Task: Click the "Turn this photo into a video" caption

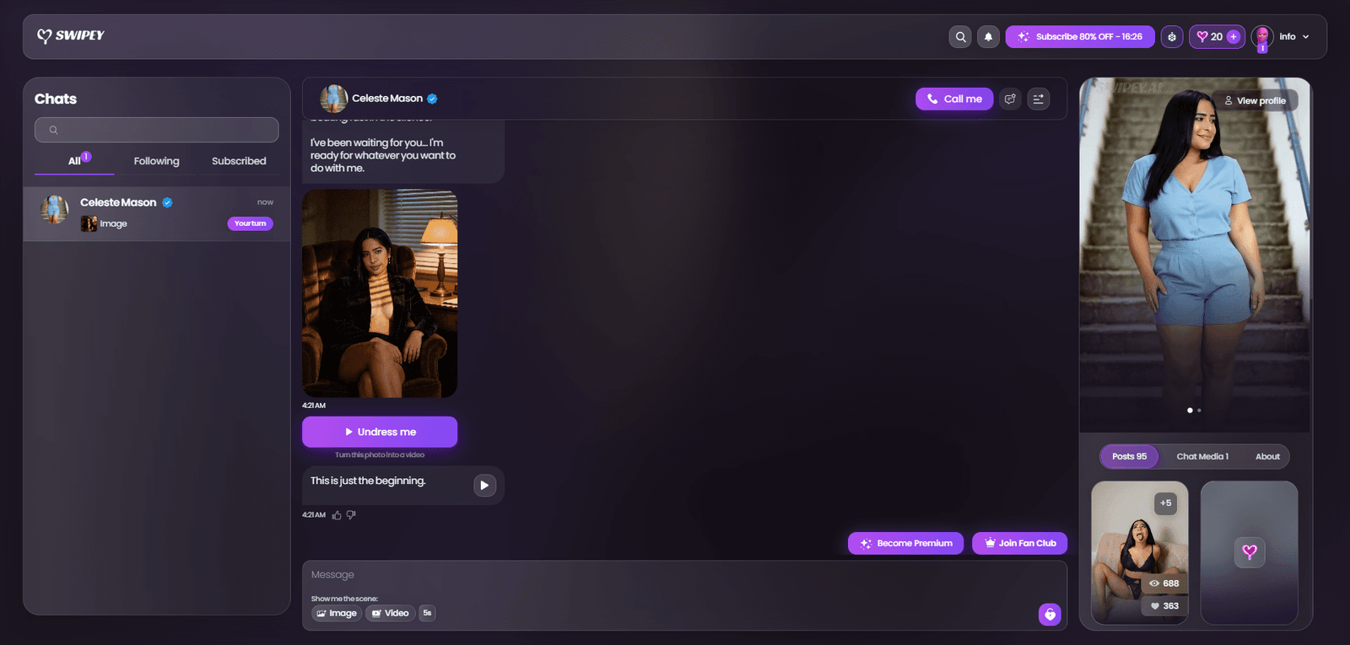Action: coord(380,455)
